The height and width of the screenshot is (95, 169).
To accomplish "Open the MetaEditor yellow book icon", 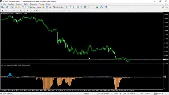I will click(43, 7).
